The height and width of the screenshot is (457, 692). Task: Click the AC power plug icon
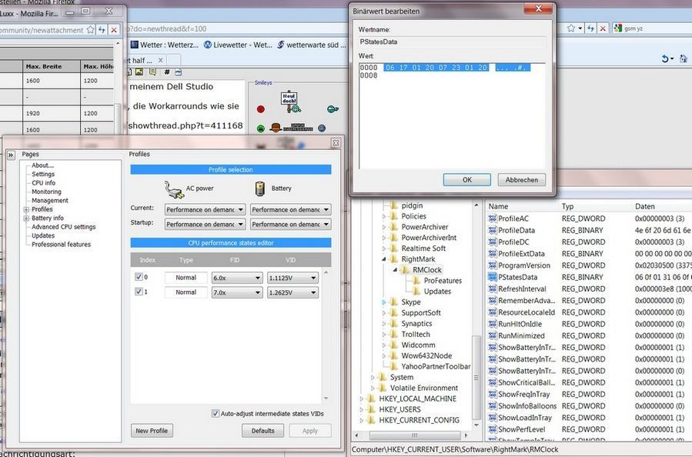click(x=174, y=190)
